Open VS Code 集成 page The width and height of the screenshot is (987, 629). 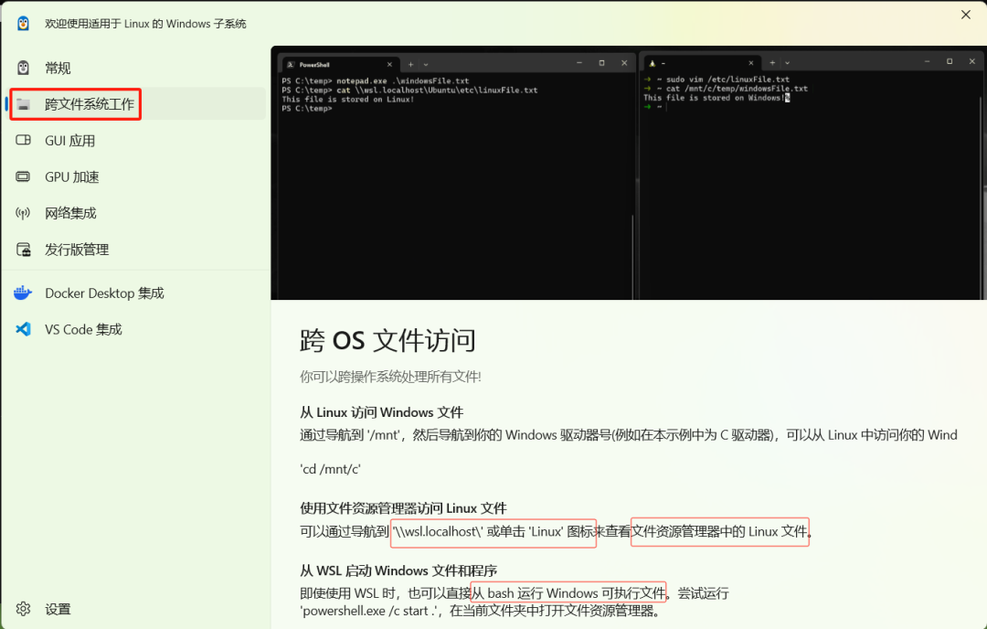pyautogui.click(x=136, y=329)
